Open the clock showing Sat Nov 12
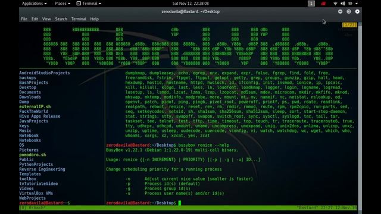Screen dimensions: 381x214 click(190, 4)
